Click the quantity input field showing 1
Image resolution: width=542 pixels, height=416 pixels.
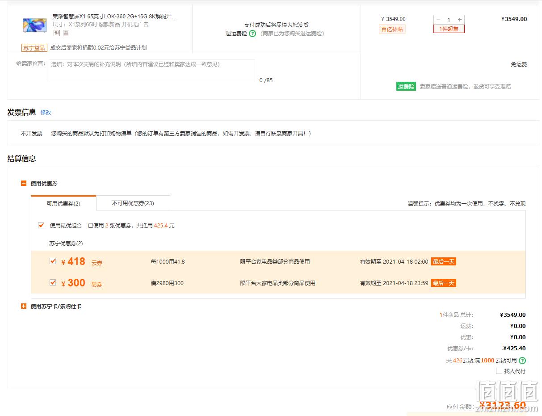(449, 20)
